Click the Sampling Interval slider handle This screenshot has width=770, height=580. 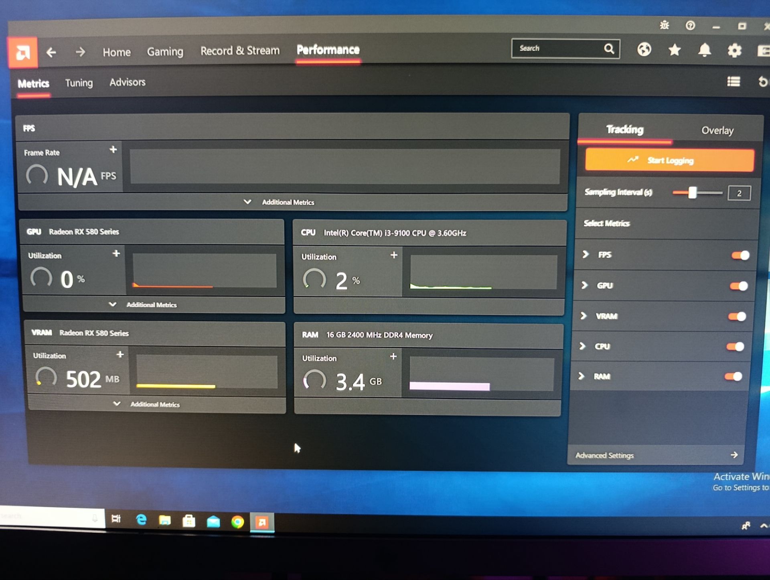pyautogui.click(x=692, y=193)
